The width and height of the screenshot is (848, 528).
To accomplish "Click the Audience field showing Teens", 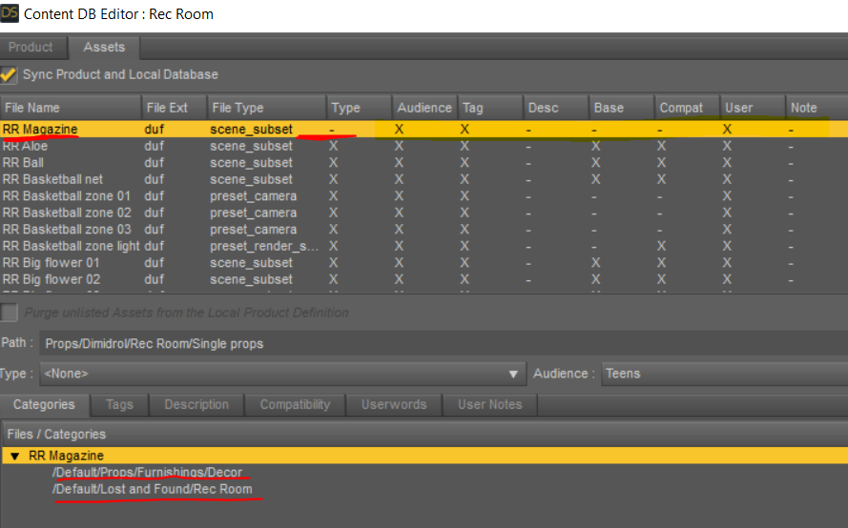I will coord(725,374).
